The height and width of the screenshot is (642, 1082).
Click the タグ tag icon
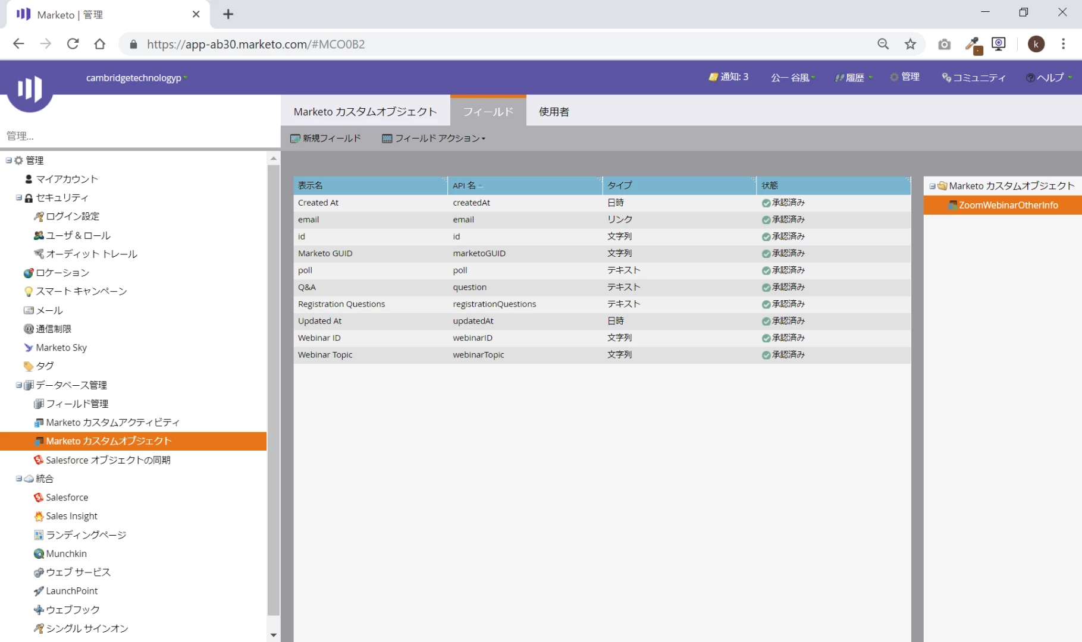pyautogui.click(x=29, y=366)
